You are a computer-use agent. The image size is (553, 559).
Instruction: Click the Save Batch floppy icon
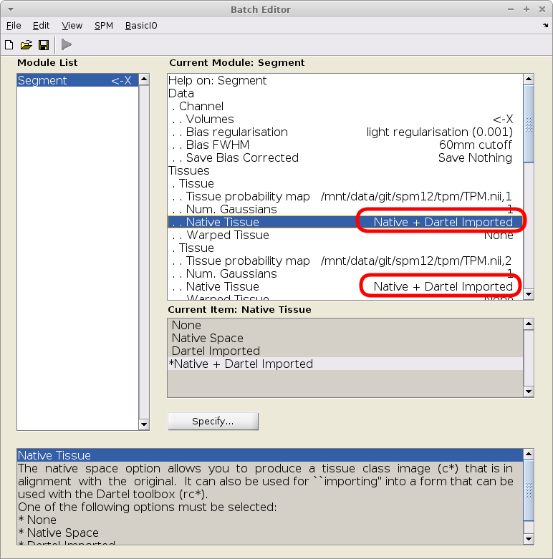click(x=44, y=45)
